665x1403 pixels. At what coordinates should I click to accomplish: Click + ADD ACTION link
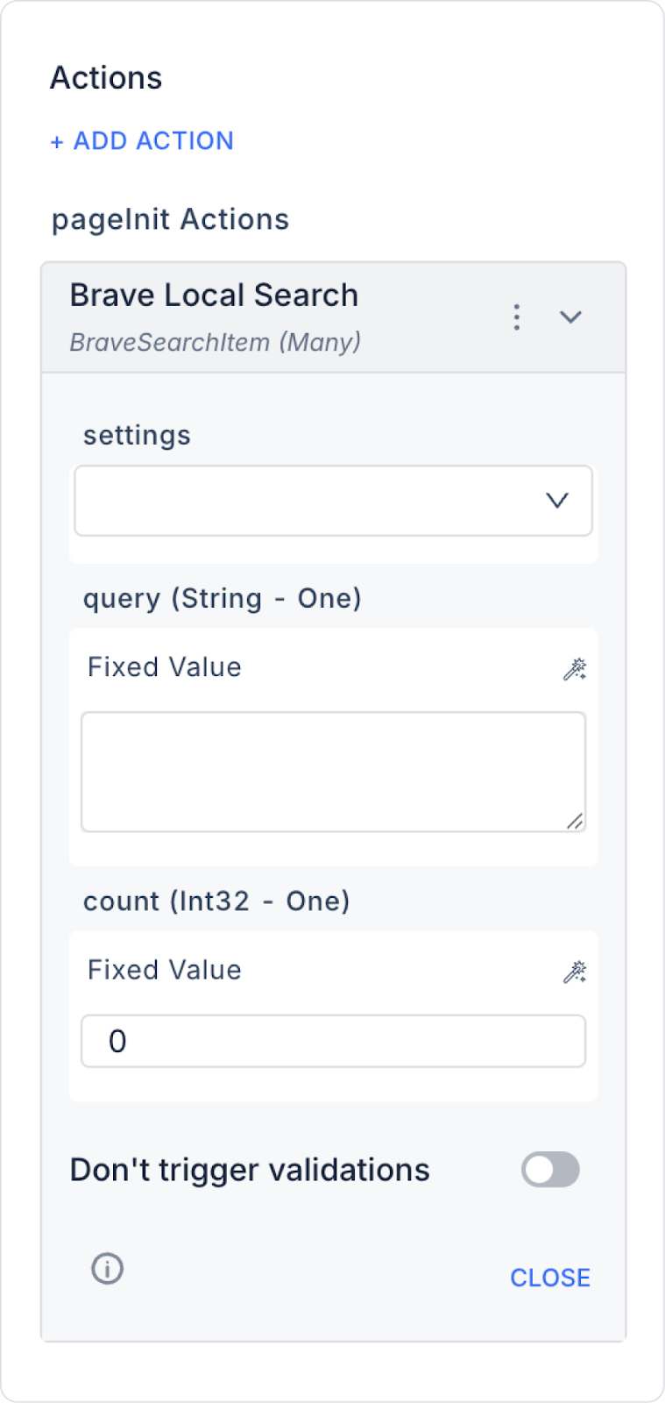142,140
